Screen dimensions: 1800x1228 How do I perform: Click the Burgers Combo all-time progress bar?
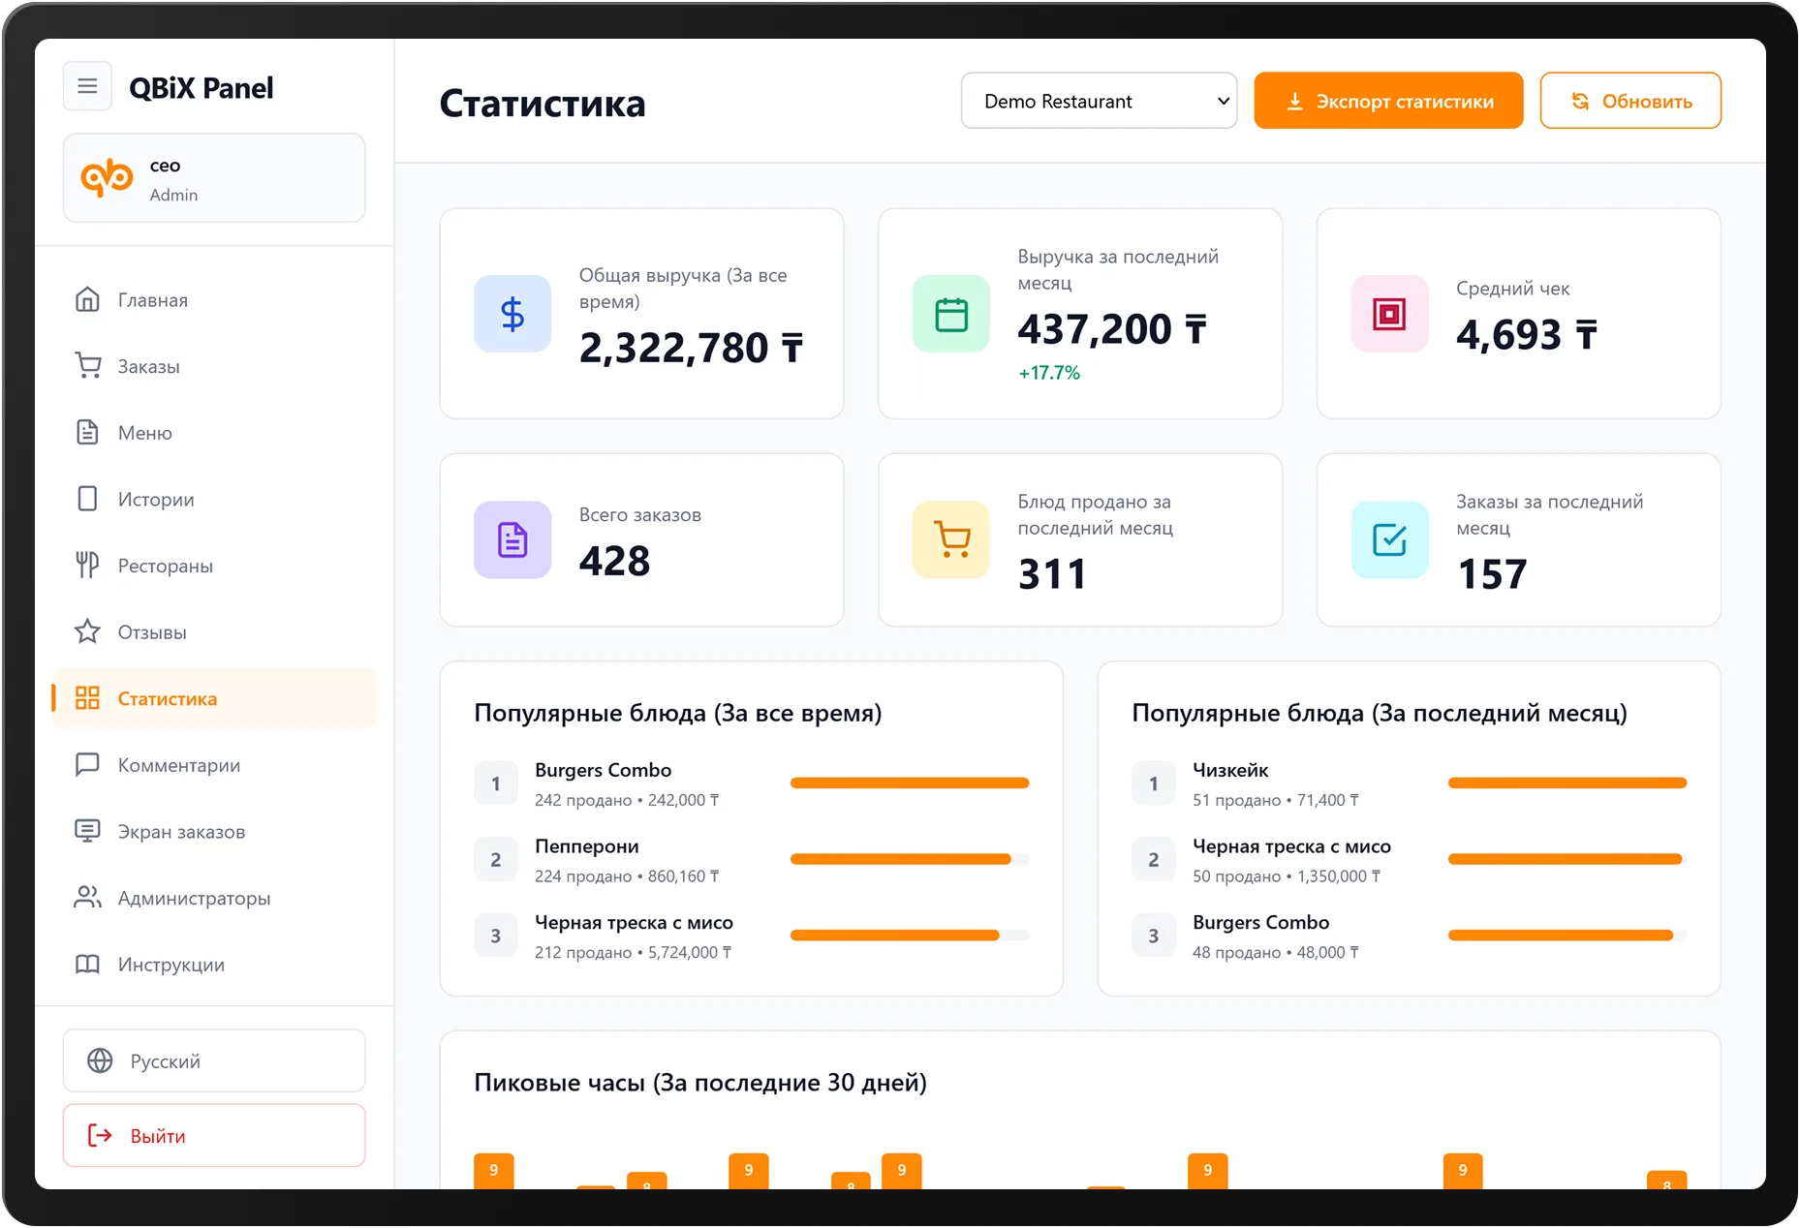[909, 783]
